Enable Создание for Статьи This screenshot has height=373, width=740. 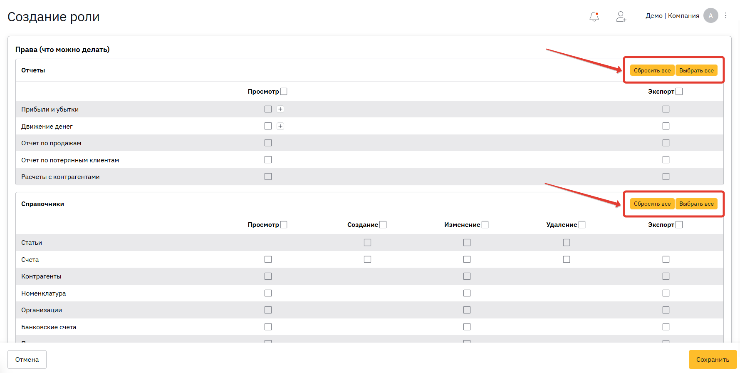click(x=367, y=242)
